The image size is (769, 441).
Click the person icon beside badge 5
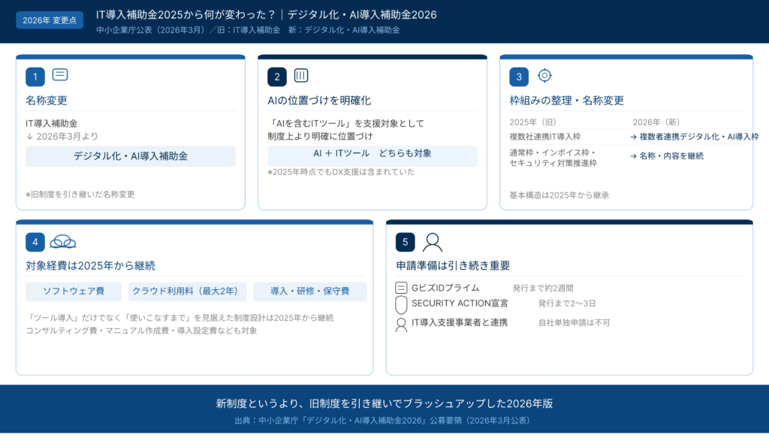click(433, 242)
